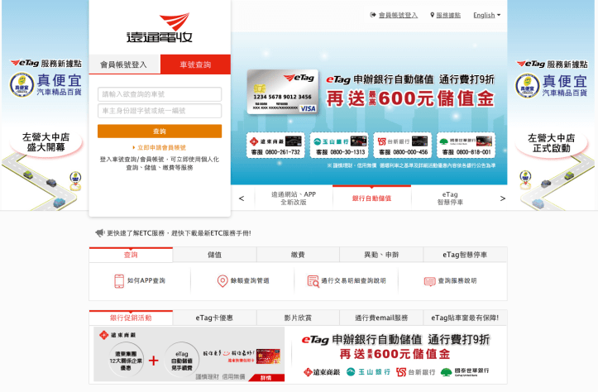Click the orange 查詢 button

[160, 131]
